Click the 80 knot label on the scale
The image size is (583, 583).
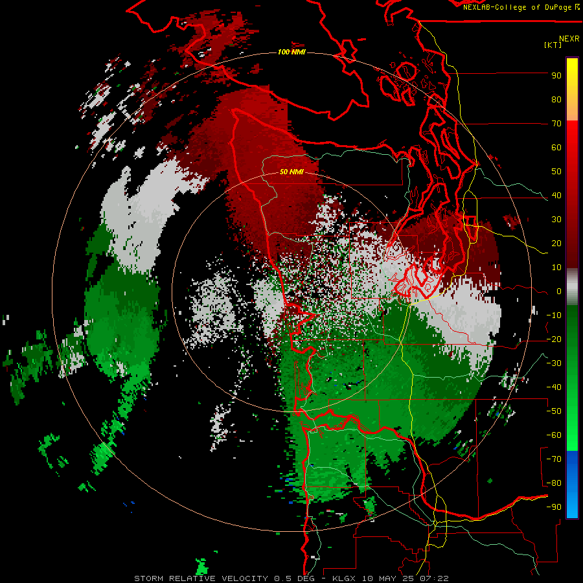point(556,100)
